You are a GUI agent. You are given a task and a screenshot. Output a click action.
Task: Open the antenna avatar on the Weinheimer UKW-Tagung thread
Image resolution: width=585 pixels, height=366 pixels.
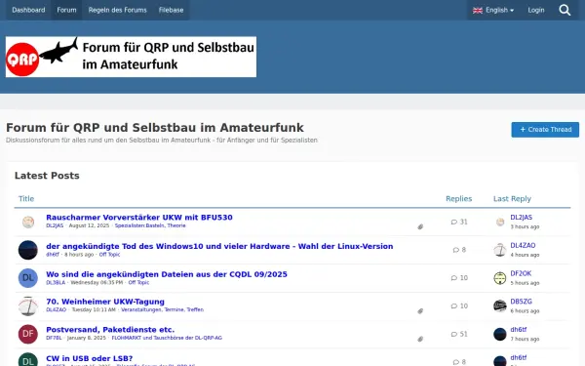click(28, 305)
